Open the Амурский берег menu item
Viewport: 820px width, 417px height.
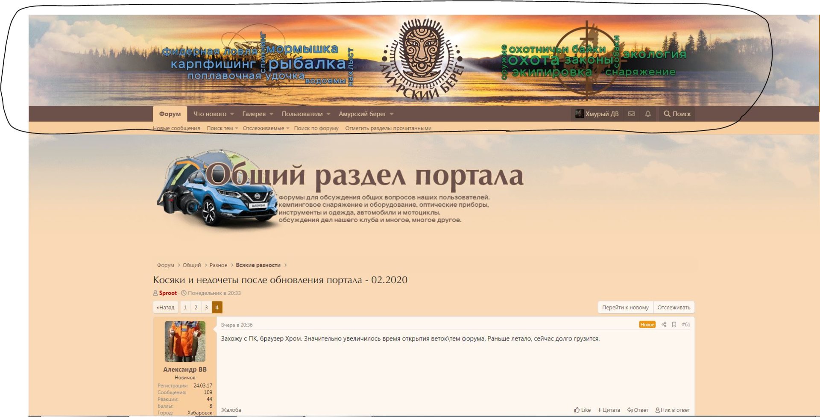(362, 114)
